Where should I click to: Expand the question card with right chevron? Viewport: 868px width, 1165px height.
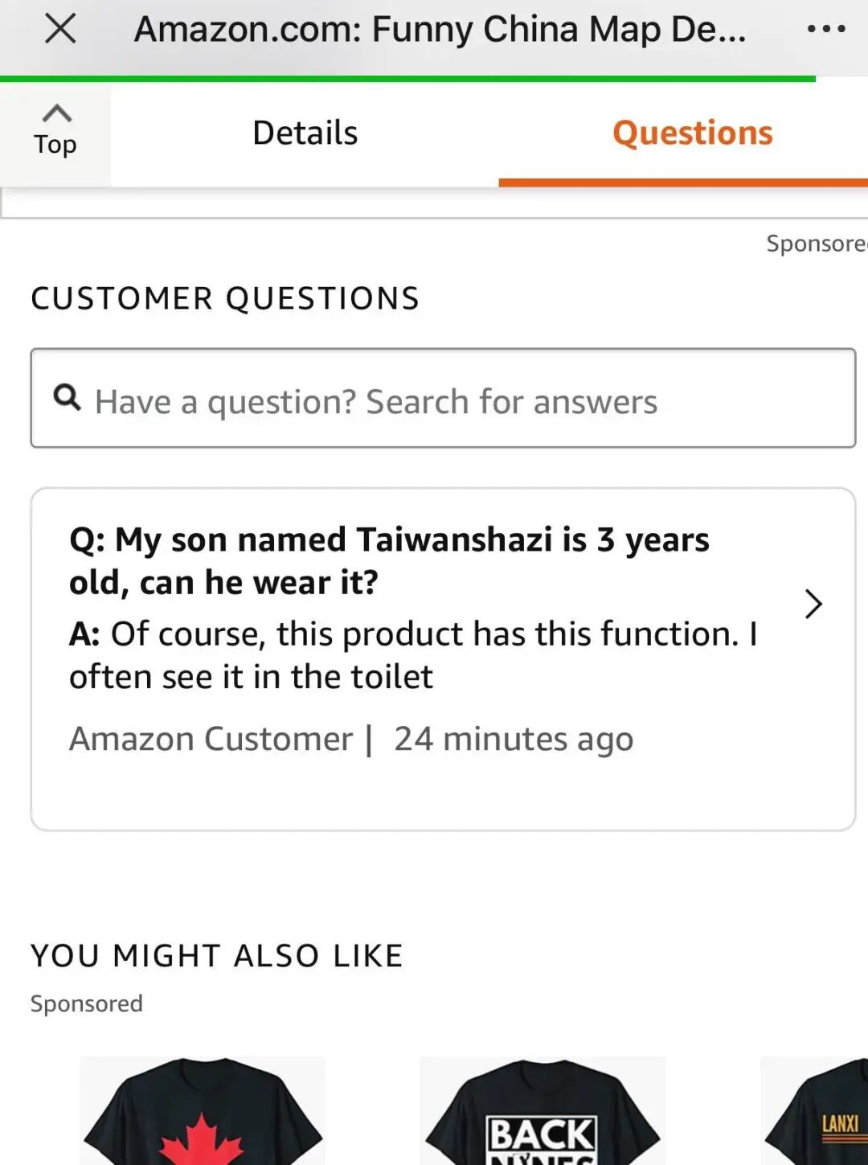[813, 604]
